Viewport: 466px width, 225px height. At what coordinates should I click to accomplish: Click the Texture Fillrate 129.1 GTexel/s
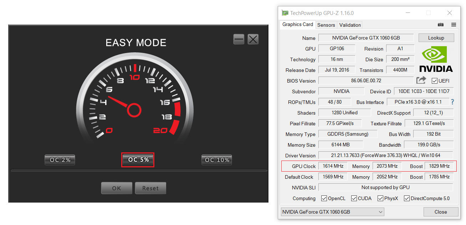429,123
